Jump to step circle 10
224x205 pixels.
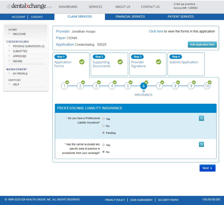click(207, 86)
